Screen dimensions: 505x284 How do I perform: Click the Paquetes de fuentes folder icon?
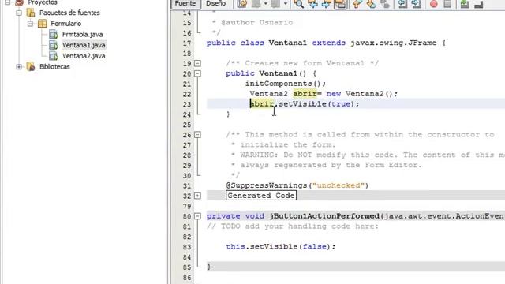pyautogui.click(x=31, y=13)
